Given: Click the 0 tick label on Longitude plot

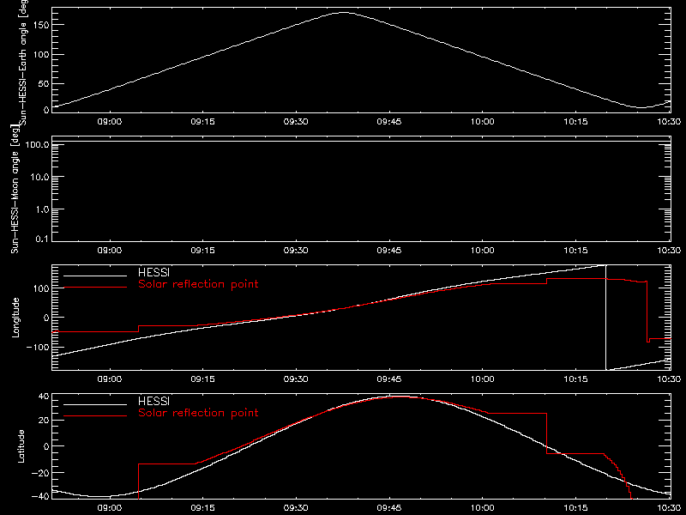Looking at the screenshot, I should (46, 318).
